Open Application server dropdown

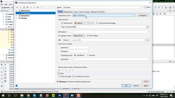pos(104,16)
